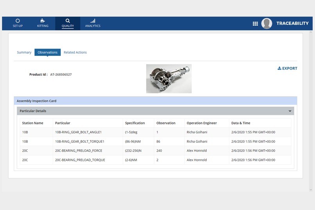
Task: Click the ANALYTICS menu label
Action: tap(93, 26)
